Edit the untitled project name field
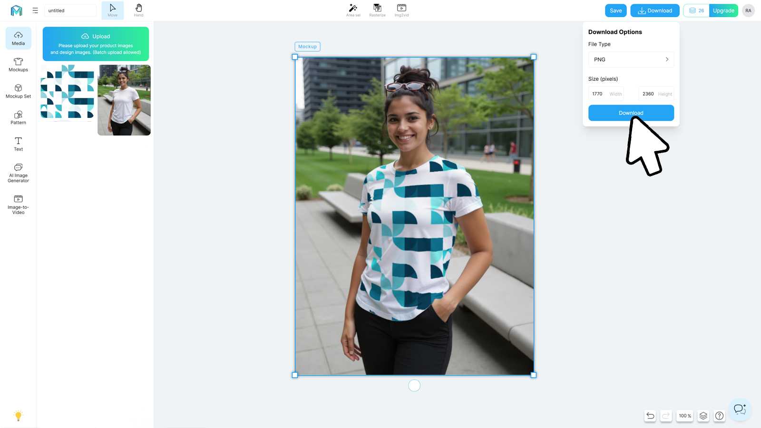The image size is (761, 428). (x=70, y=10)
